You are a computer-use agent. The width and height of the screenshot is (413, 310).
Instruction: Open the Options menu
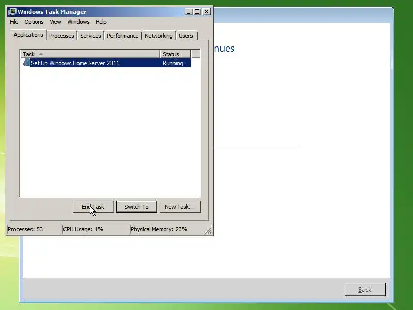point(34,22)
